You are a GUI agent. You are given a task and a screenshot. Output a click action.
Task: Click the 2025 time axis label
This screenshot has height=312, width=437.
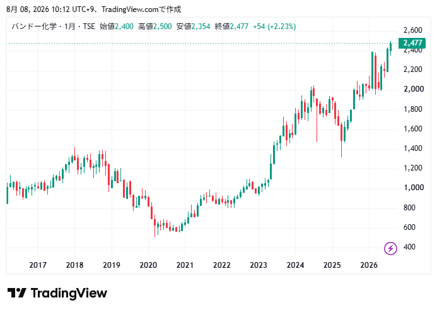pyautogui.click(x=332, y=265)
